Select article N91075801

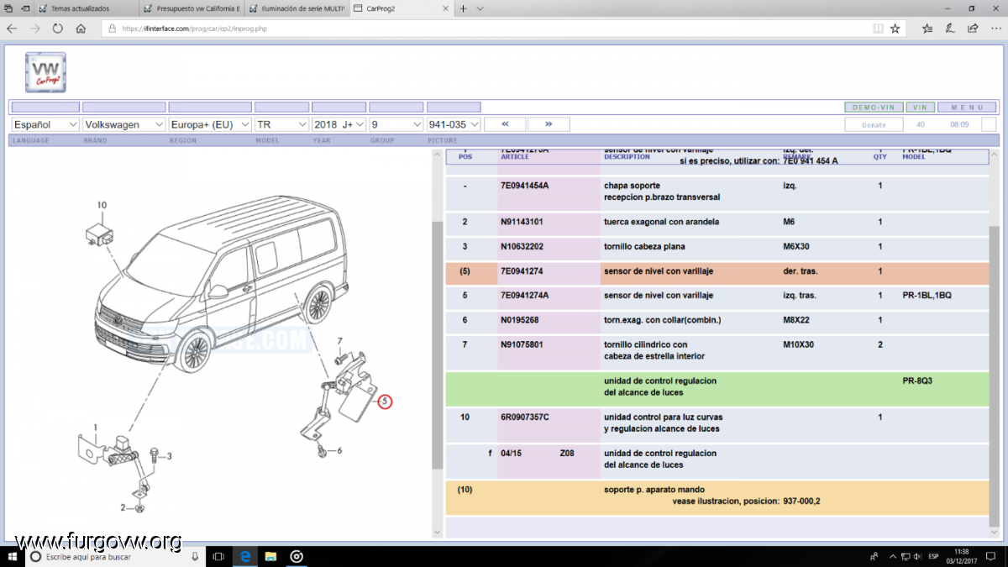pyautogui.click(x=522, y=344)
